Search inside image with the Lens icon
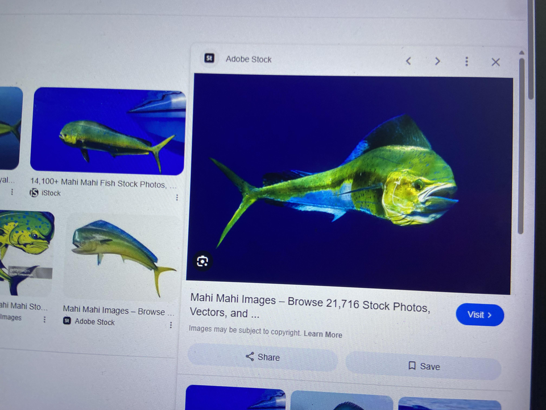The height and width of the screenshot is (410, 546). (x=202, y=261)
